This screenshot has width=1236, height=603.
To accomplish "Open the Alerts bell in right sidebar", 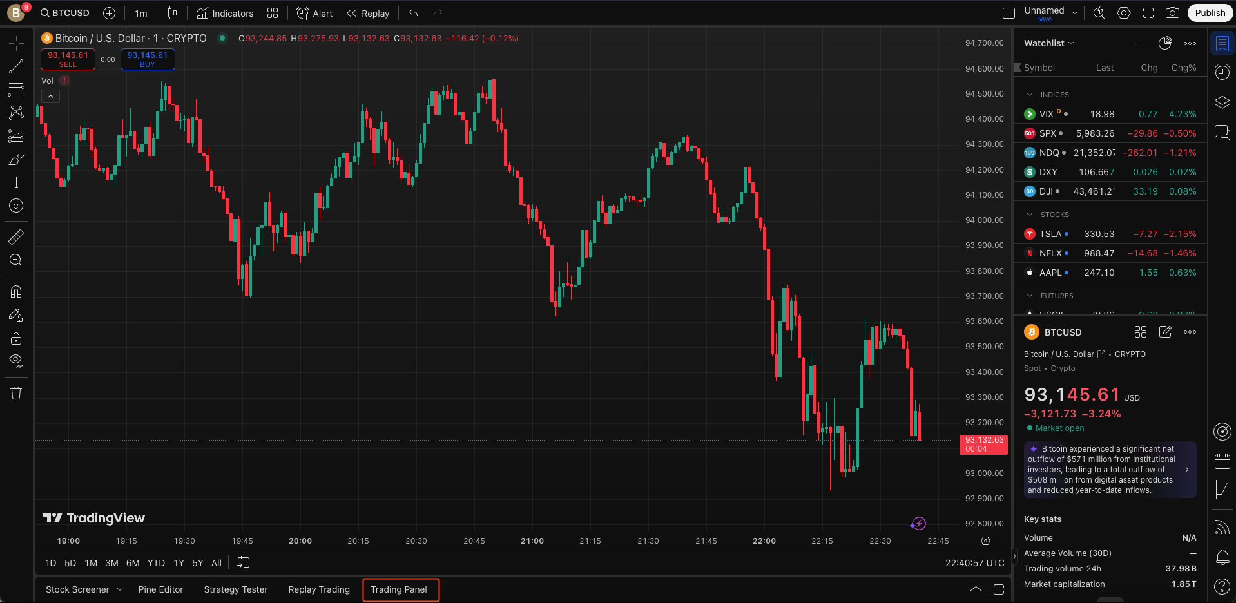I will click(1222, 557).
